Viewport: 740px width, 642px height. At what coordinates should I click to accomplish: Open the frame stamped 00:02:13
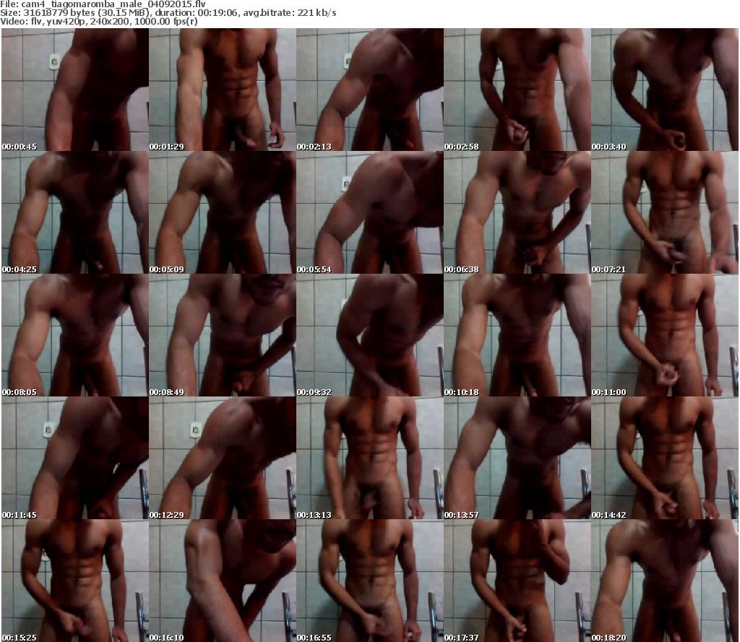pos(370,90)
